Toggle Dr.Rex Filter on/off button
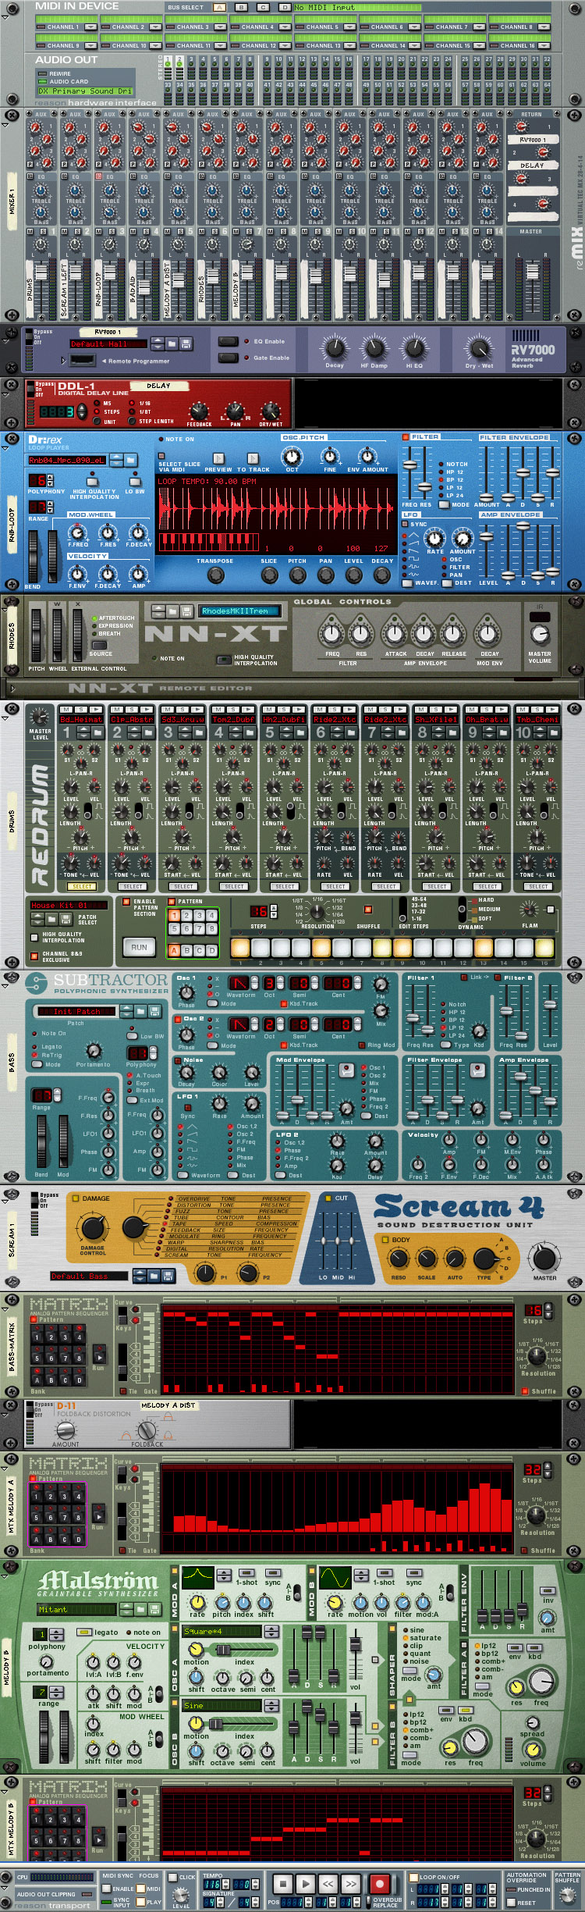This screenshot has width=585, height=1912. point(406,437)
